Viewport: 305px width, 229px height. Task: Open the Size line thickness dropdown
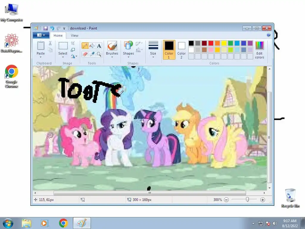tap(153, 50)
